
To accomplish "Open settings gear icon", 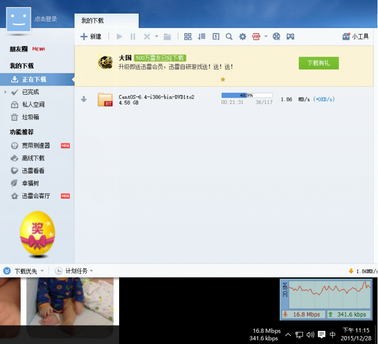I will 243,37.
